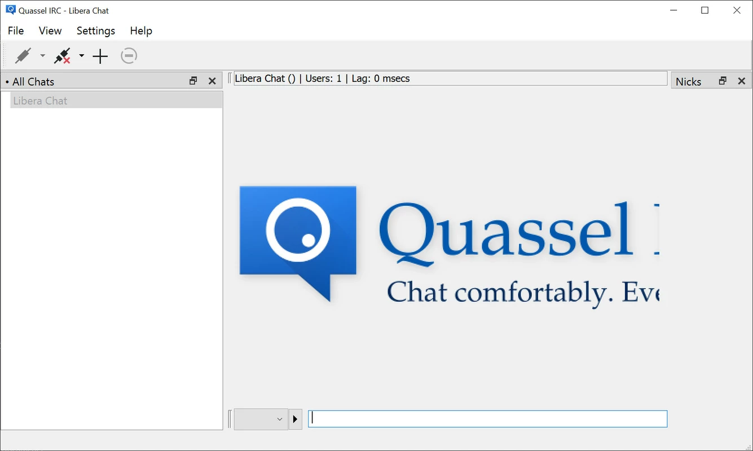This screenshot has height=451, width=753.
Task: Open the Disconnect button's dropdown arrow
Action: click(x=81, y=56)
